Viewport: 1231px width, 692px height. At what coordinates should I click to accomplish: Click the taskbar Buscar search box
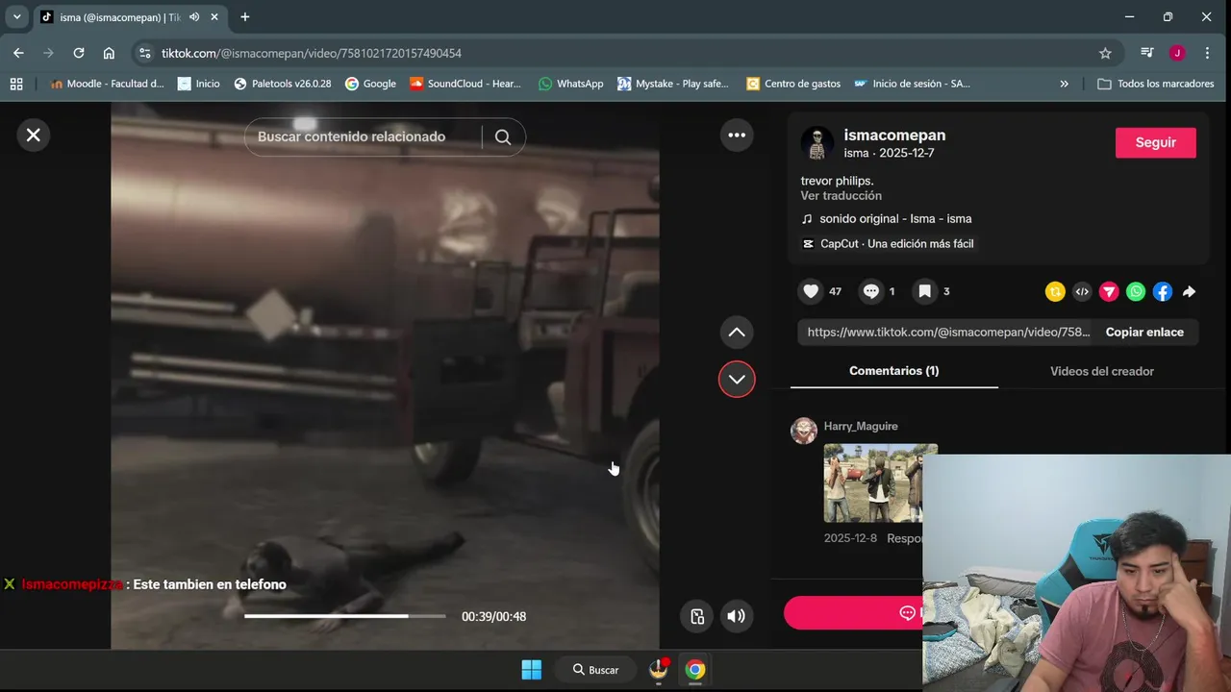[595, 670]
